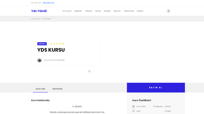The image size is (204, 114).
Task: Click the 2. AŞAMA text
Action: (x=77, y=107)
